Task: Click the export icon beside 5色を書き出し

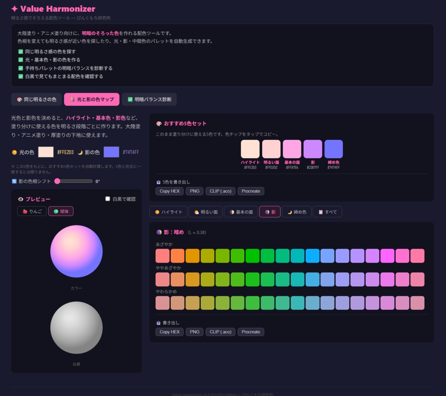Action: coord(159,182)
